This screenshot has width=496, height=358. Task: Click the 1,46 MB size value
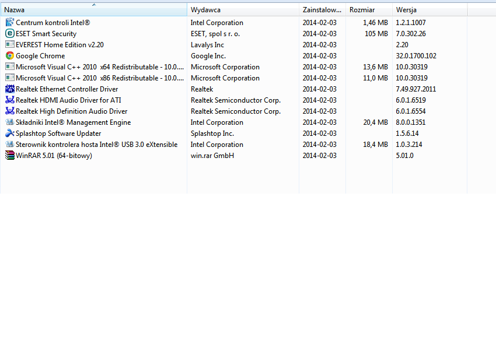coord(375,23)
